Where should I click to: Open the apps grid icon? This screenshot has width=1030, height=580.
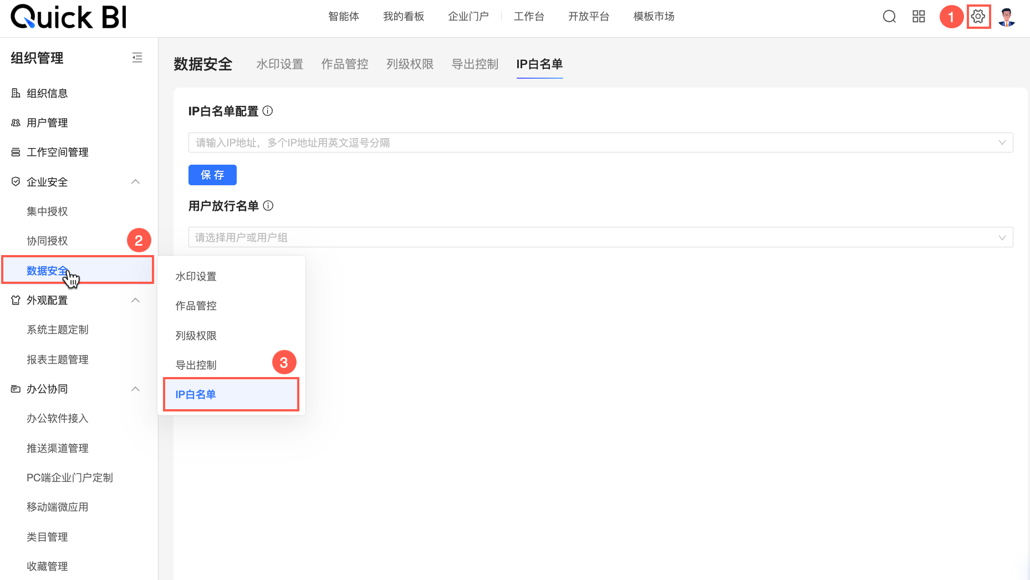pyautogui.click(x=919, y=17)
